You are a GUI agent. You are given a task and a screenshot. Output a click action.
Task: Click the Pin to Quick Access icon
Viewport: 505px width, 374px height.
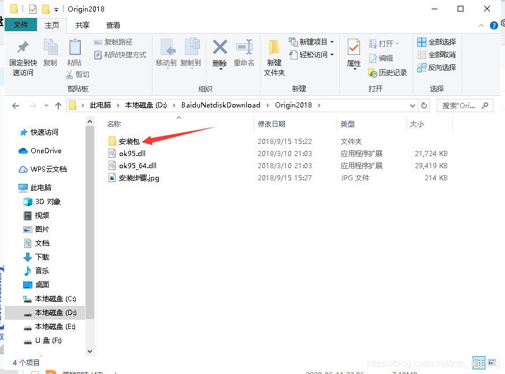pos(23,47)
